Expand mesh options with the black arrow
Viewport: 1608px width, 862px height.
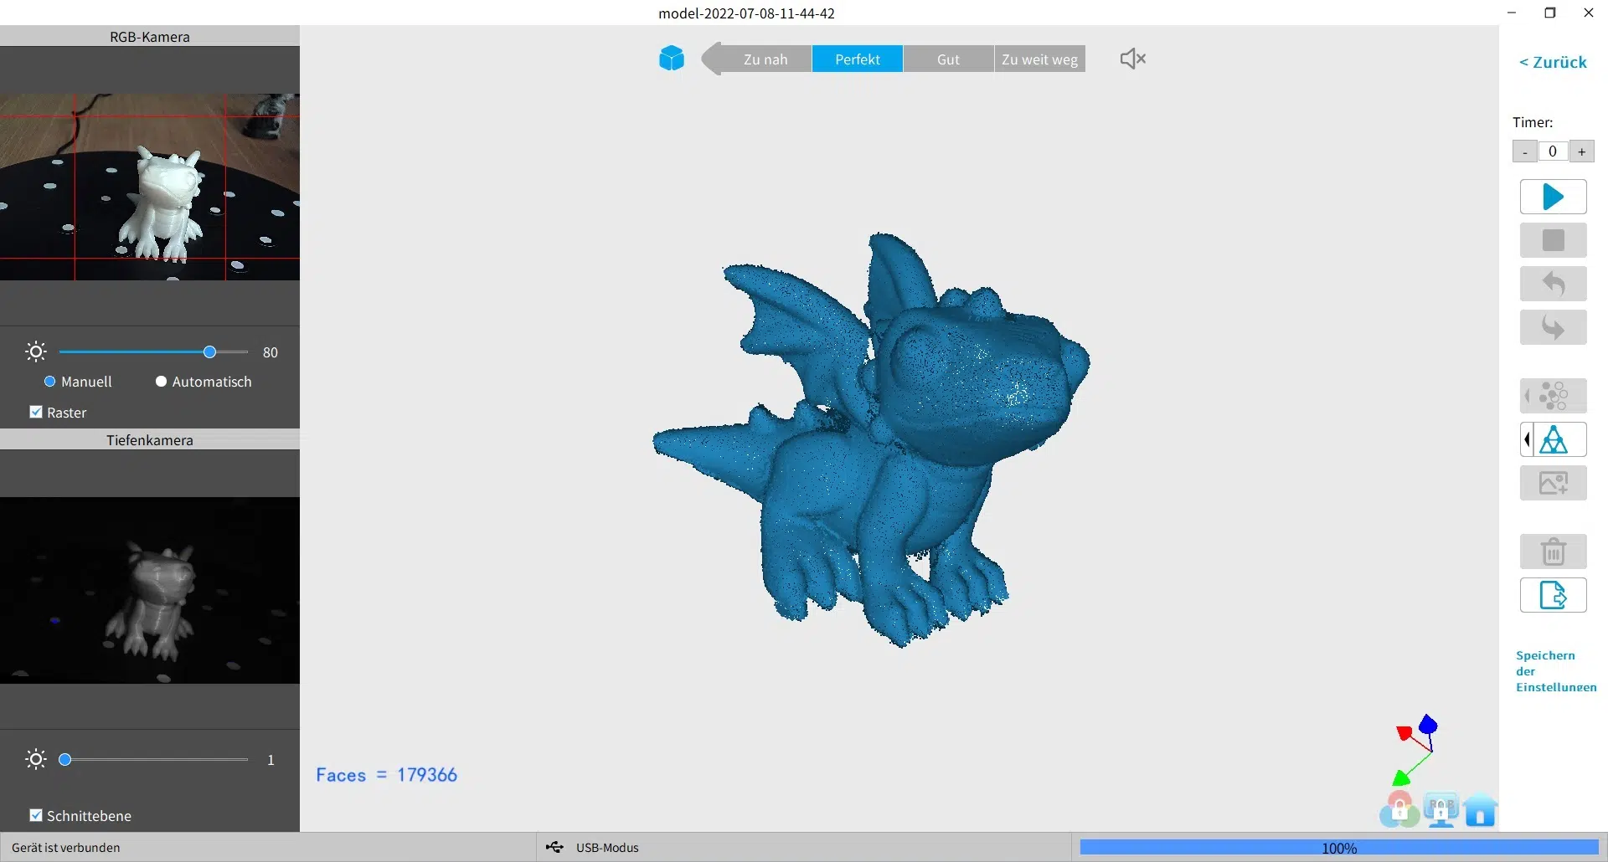click(1527, 439)
